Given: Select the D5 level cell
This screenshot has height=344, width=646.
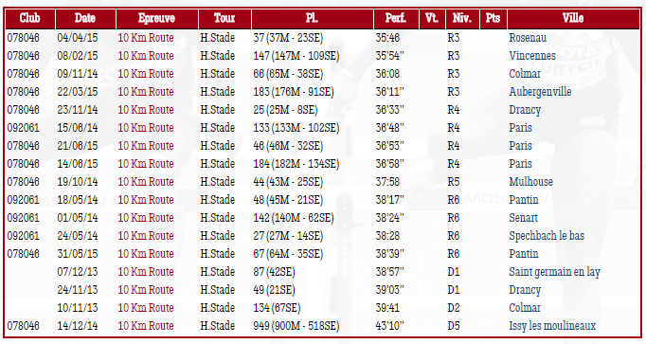Looking at the screenshot, I should click(x=454, y=326).
